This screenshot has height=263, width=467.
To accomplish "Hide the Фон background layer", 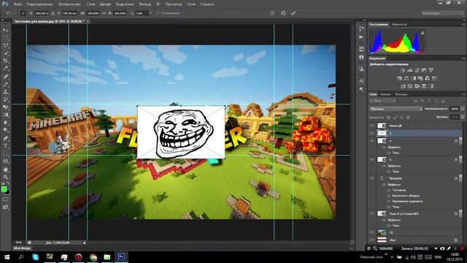I will click(x=371, y=240).
